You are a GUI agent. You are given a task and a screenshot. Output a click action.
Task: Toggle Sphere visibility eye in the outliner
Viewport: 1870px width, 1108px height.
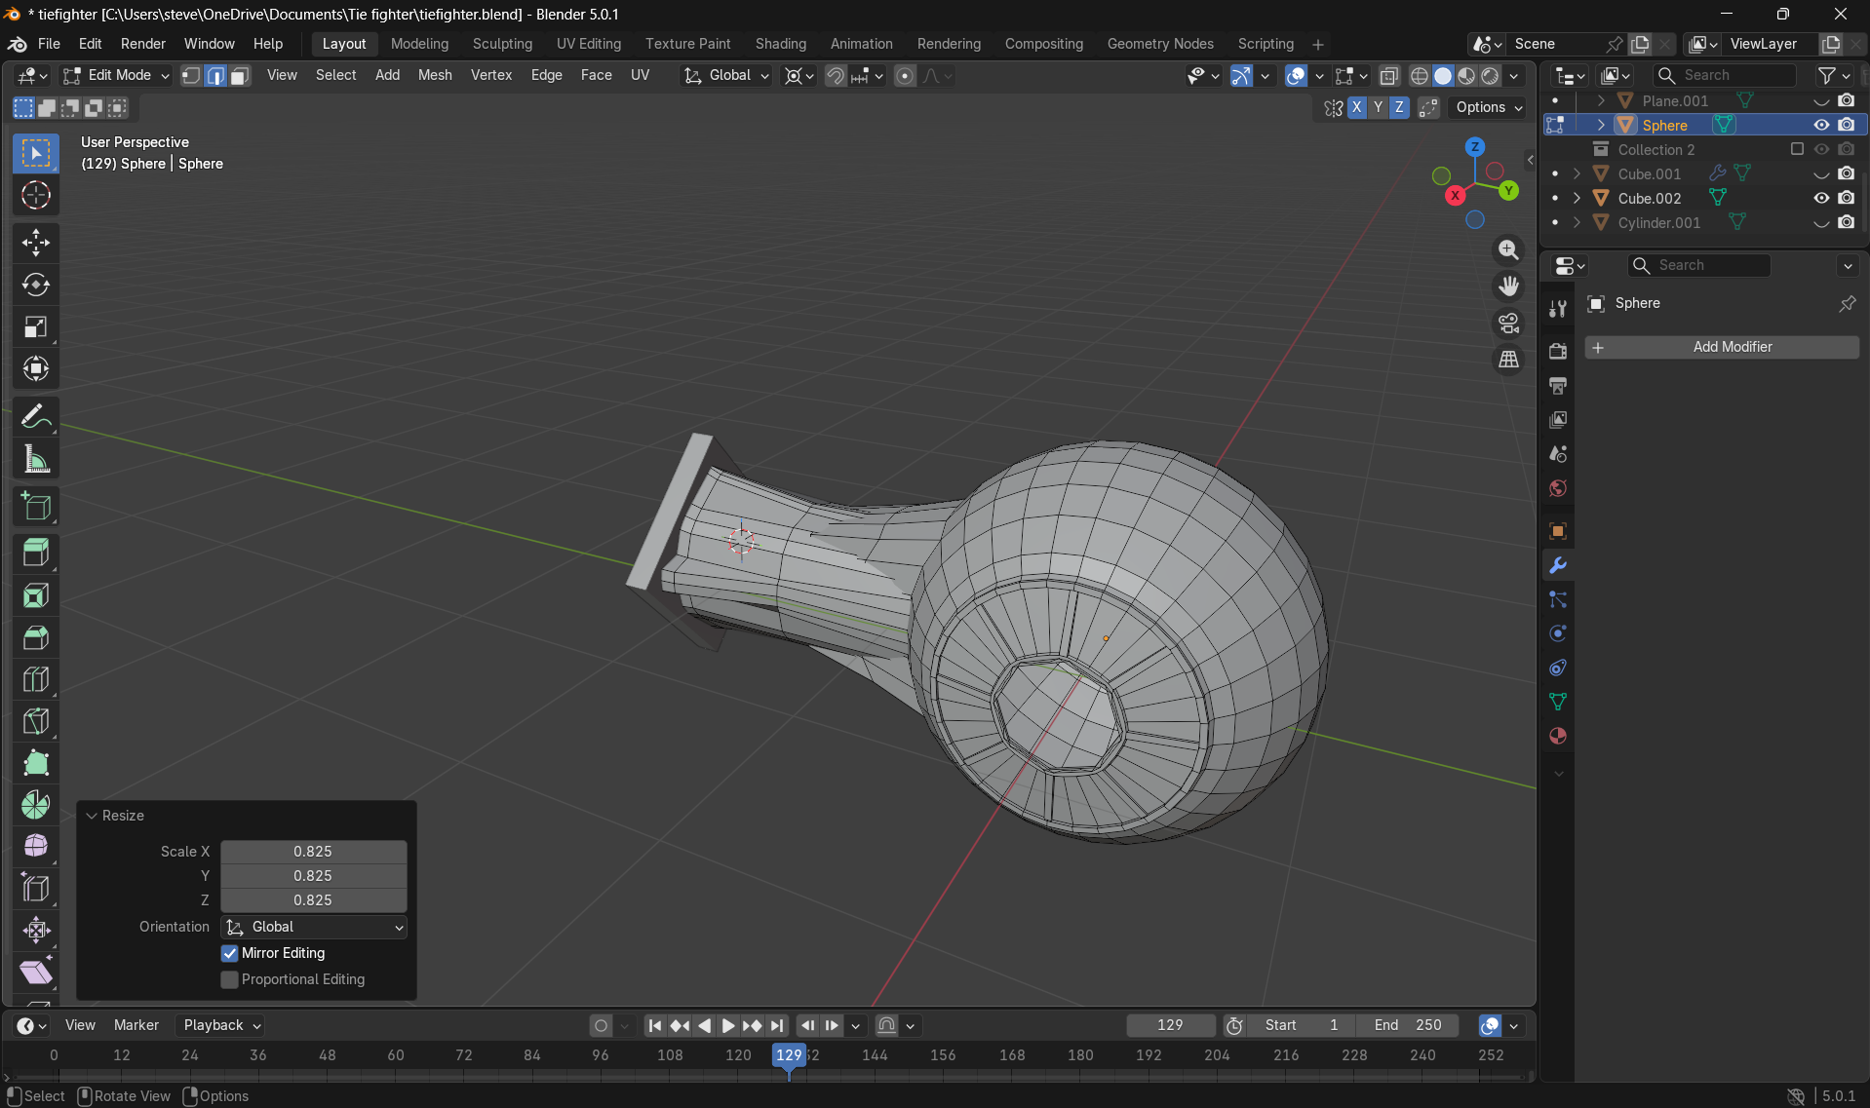[1820, 125]
